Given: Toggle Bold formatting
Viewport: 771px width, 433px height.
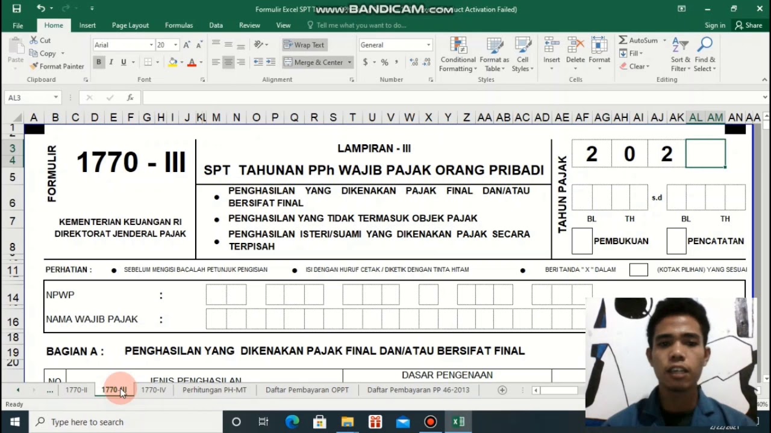Looking at the screenshot, I should 99,62.
